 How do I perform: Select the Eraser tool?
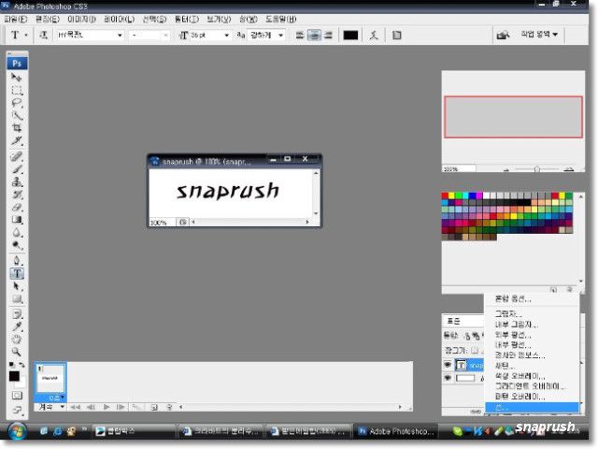pos(17,207)
